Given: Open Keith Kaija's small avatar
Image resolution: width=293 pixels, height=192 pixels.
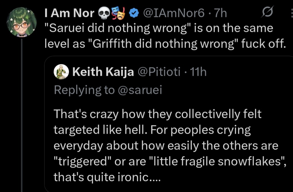Looking at the screenshot, I should pos(61,72).
